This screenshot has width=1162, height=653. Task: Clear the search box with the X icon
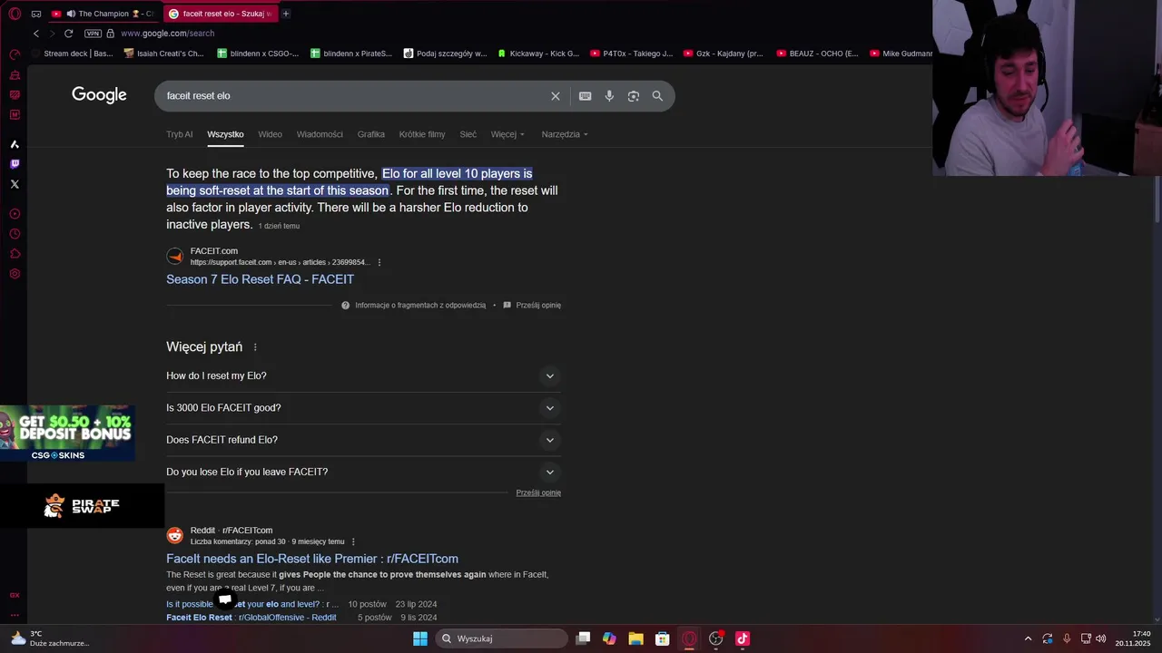[x=556, y=96]
